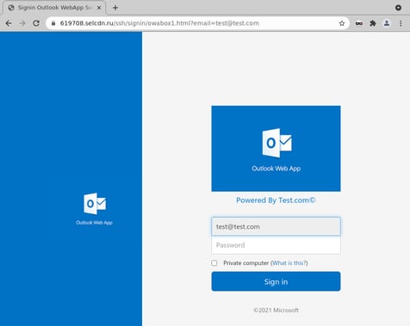This screenshot has width=410, height=326.
Task: Bookmark this page with the star icon
Action: (x=342, y=23)
